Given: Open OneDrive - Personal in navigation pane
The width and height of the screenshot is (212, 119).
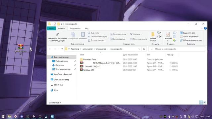Looking at the screenshot, I should pos(63,74).
